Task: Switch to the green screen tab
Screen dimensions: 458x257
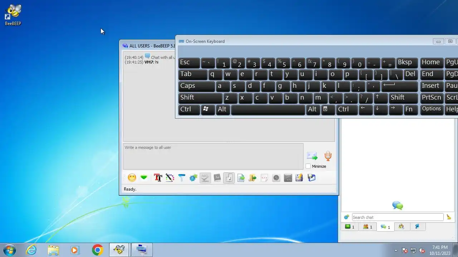Action: tap(350, 227)
